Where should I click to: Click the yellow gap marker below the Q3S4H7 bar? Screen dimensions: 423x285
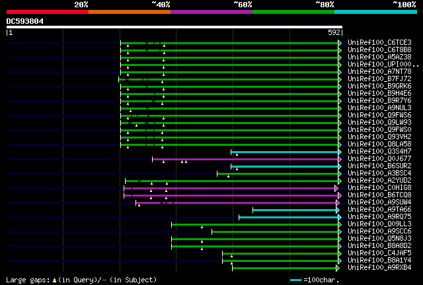tap(237, 154)
